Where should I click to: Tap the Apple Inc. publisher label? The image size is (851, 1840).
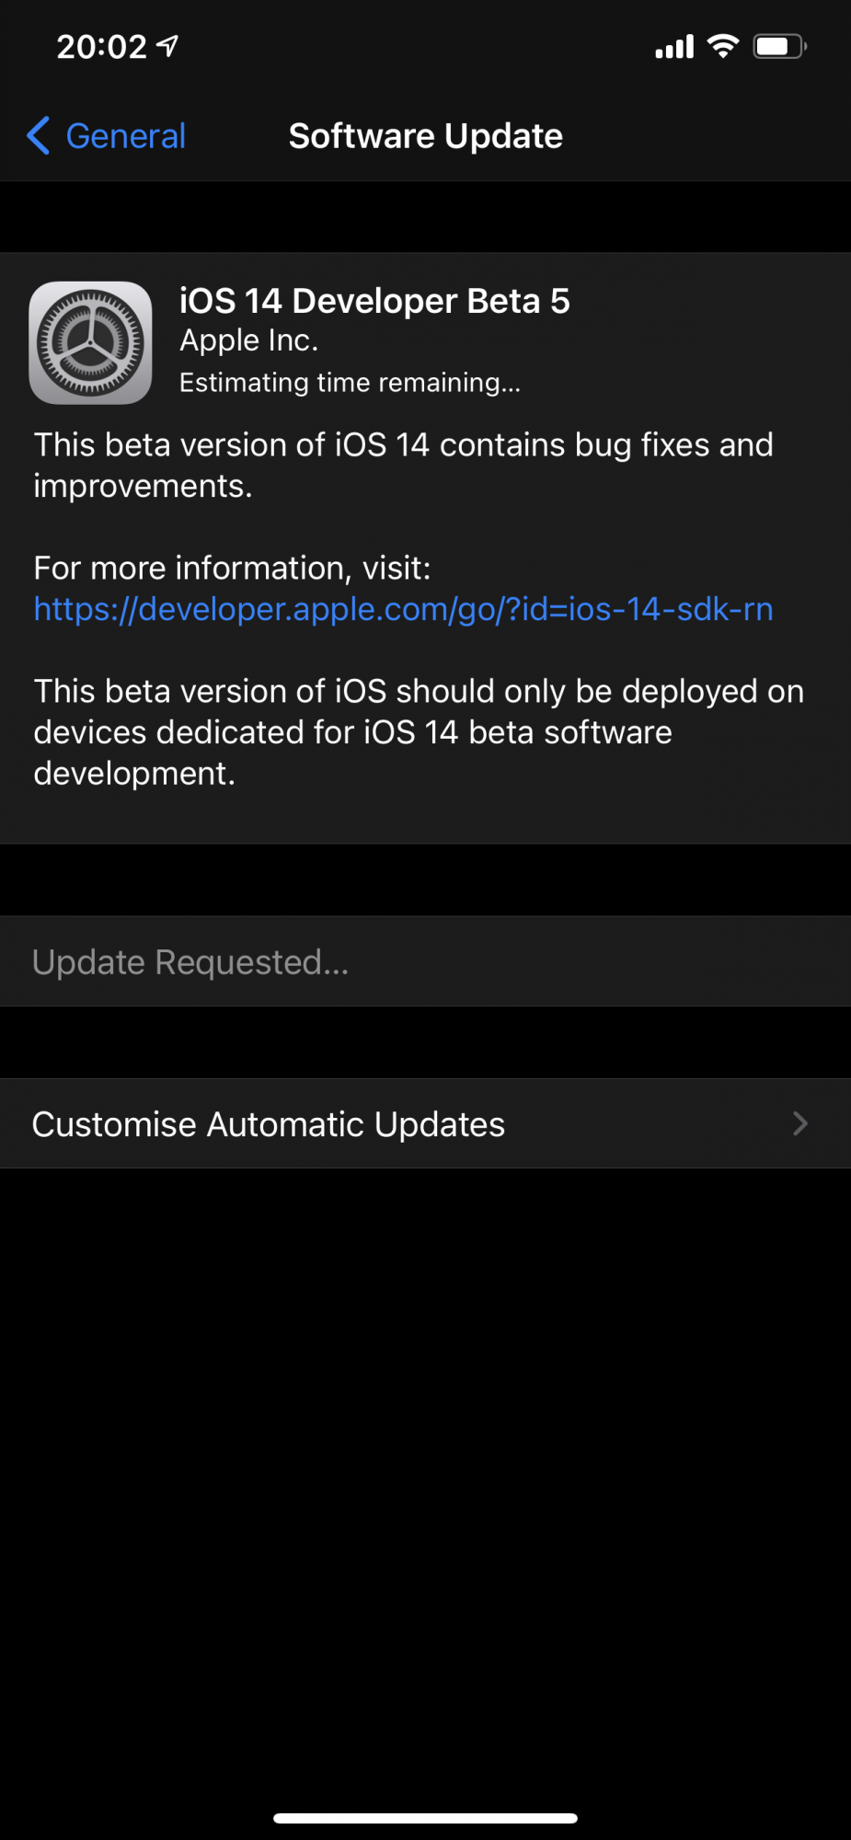[x=248, y=340]
